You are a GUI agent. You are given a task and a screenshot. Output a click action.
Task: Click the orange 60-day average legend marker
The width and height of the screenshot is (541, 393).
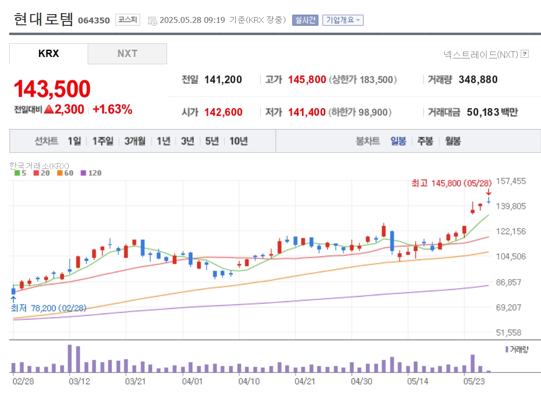(60, 173)
